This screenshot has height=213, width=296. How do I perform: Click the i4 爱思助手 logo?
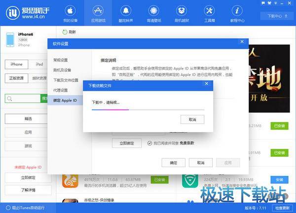tap(27, 13)
